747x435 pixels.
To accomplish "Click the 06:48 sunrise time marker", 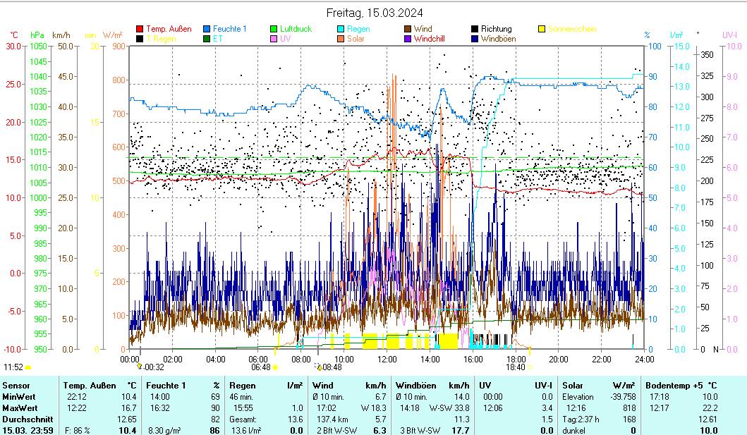I will coord(261,367).
